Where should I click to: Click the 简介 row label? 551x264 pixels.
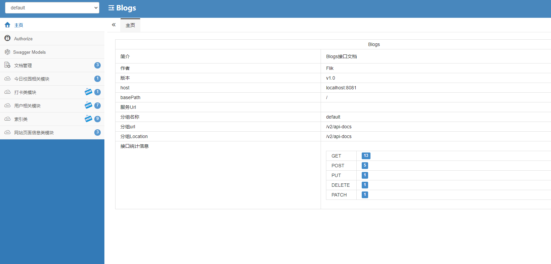tap(125, 56)
